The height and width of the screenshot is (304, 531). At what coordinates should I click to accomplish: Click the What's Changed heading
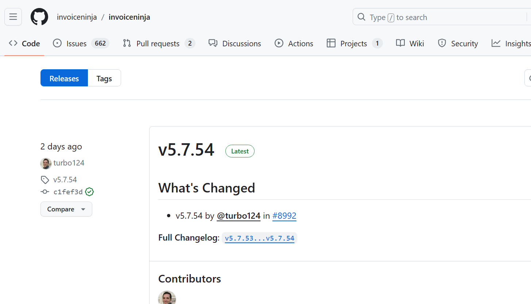point(207,188)
